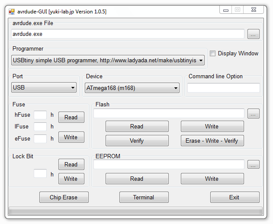Click the avrdude.exe file path field

tap(128, 34)
